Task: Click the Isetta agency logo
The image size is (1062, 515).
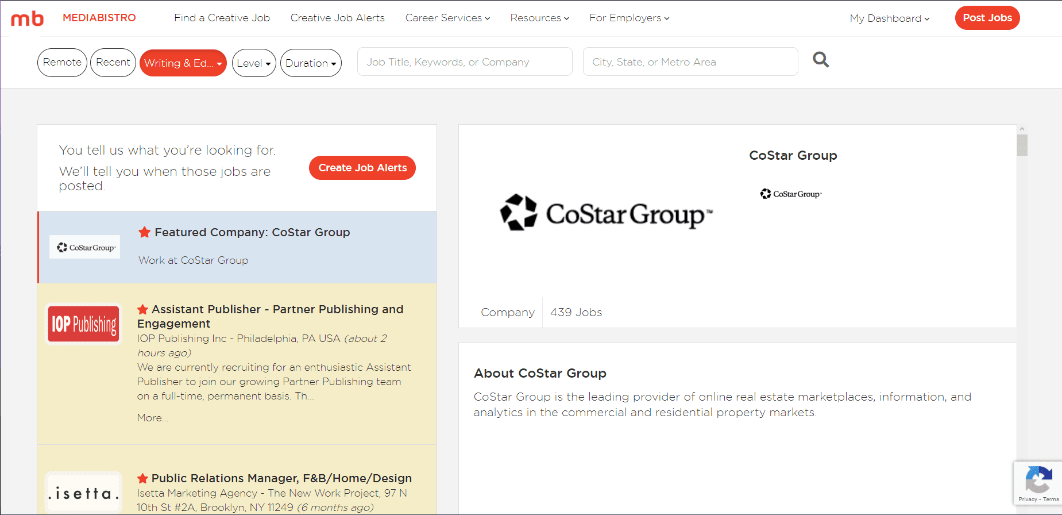Action: pyautogui.click(x=84, y=493)
